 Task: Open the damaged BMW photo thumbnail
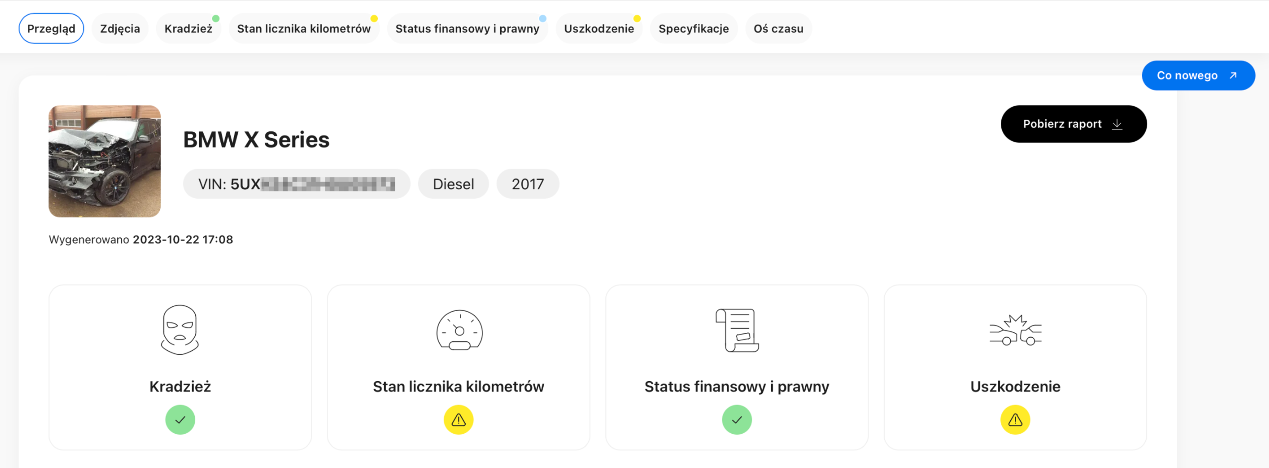point(104,161)
